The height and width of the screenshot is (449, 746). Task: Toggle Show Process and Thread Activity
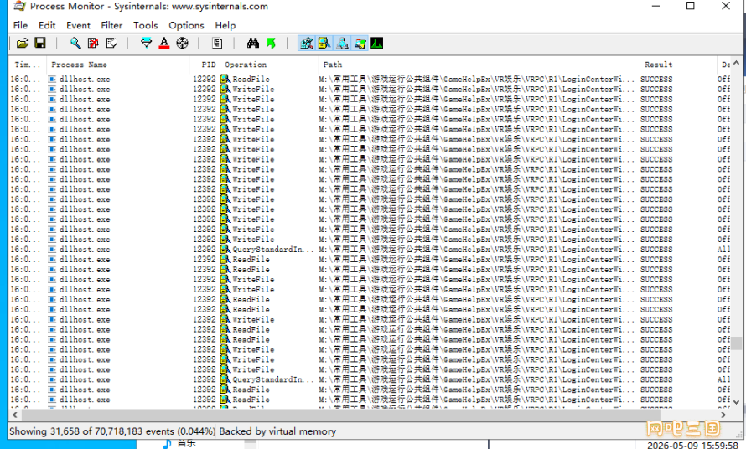360,44
